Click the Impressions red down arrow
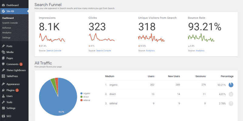Viewport: 243px width, 121px height. point(39,46)
